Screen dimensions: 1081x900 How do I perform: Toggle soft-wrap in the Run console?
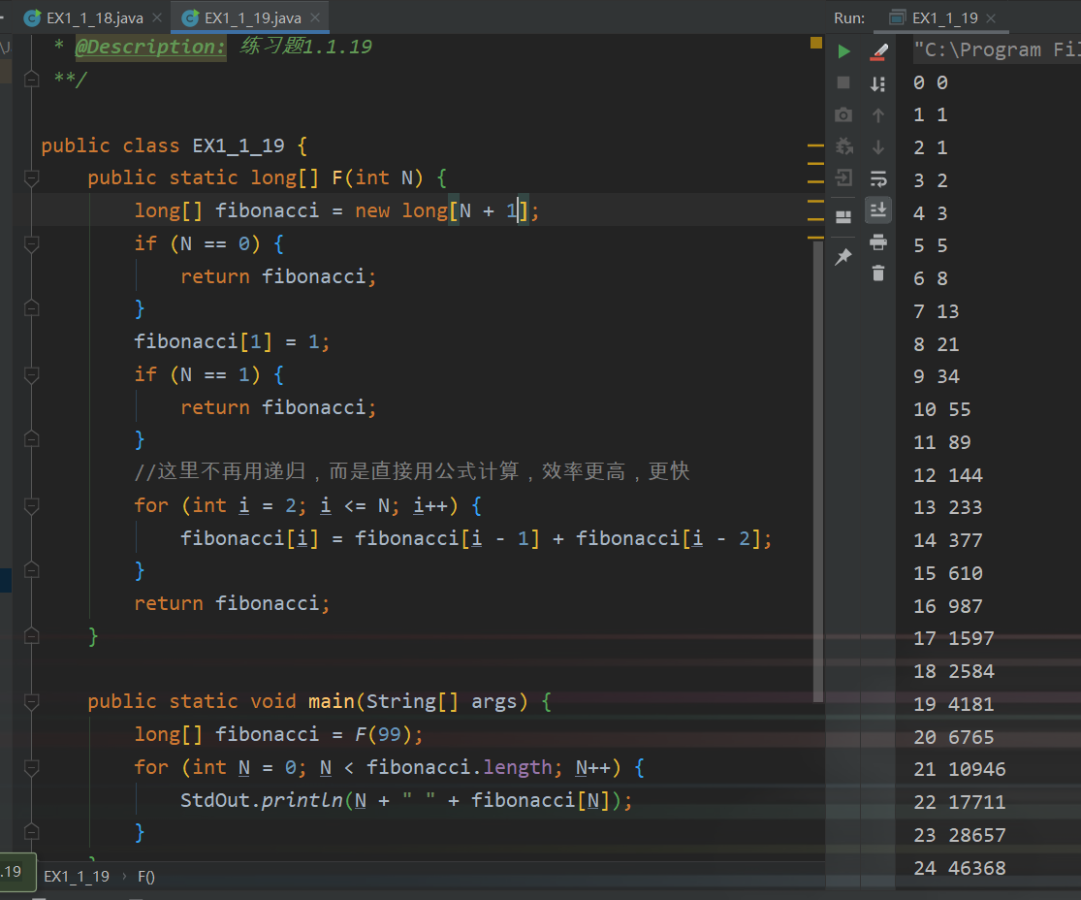tap(878, 179)
